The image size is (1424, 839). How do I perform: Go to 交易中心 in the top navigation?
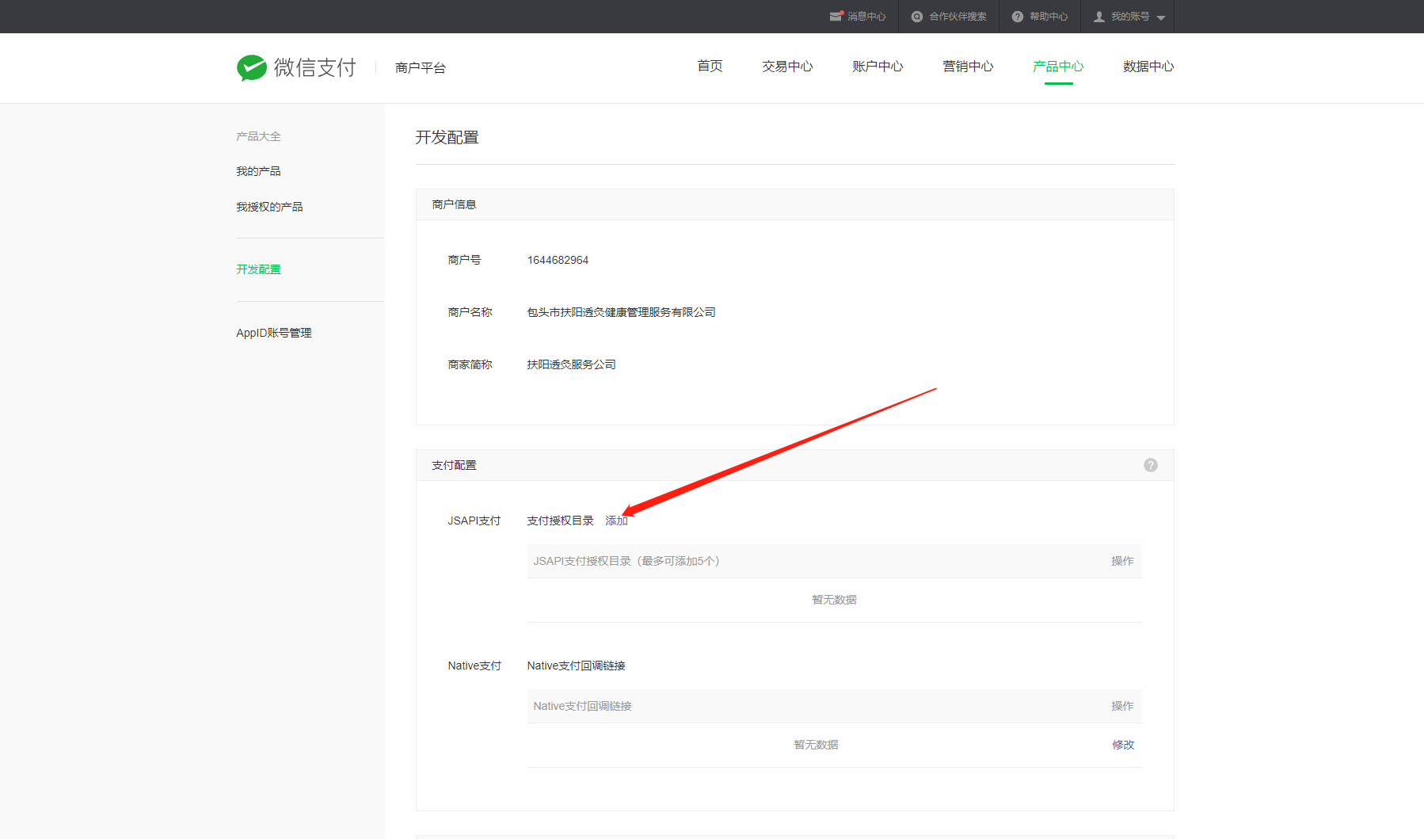[x=787, y=67]
